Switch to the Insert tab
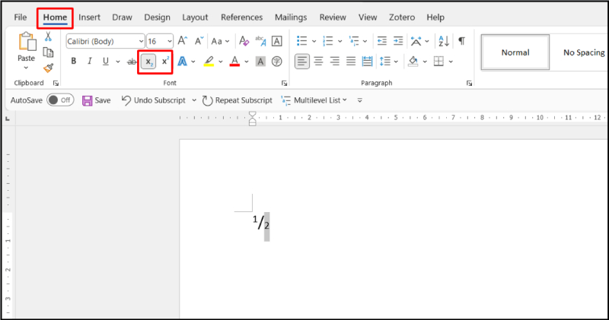The width and height of the screenshot is (609, 320). [x=89, y=17]
